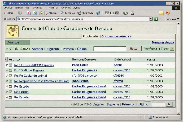Click the envelope icon for Re: Pirrina

tap(11, 92)
